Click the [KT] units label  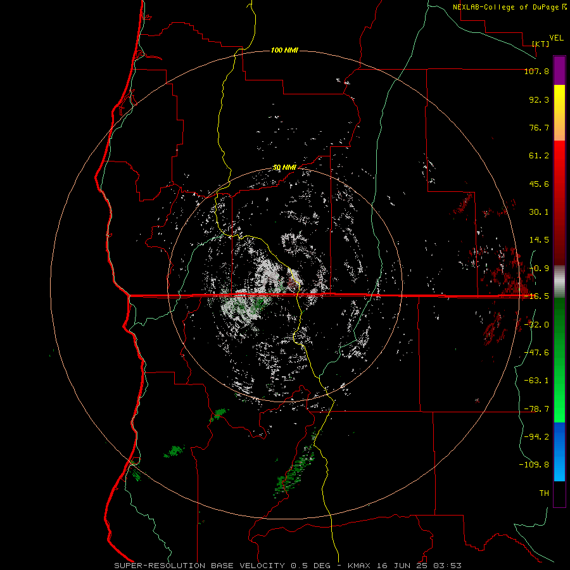pyautogui.click(x=541, y=44)
